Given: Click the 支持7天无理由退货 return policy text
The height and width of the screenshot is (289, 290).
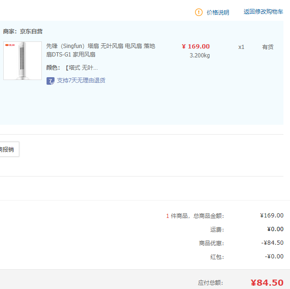Looking at the screenshot, I should [81, 80].
